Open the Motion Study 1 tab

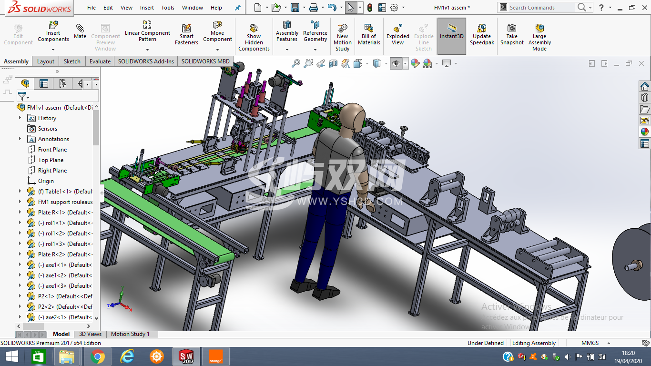pos(130,334)
